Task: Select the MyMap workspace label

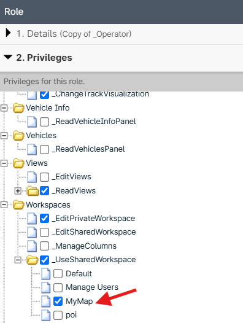Action: 79,302
